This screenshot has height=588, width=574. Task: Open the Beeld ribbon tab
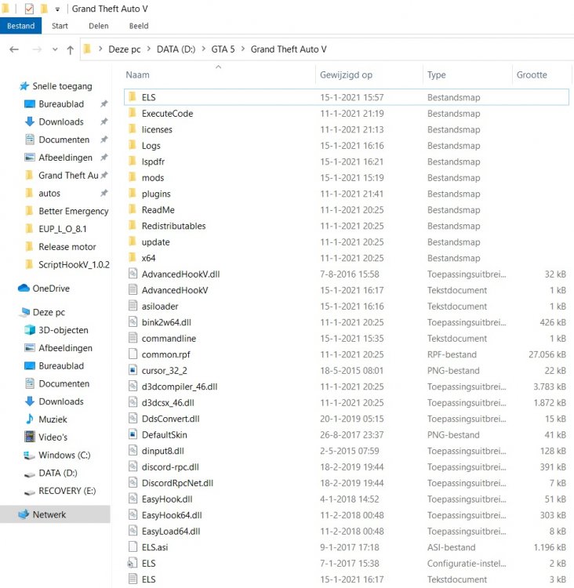pos(139,26)
